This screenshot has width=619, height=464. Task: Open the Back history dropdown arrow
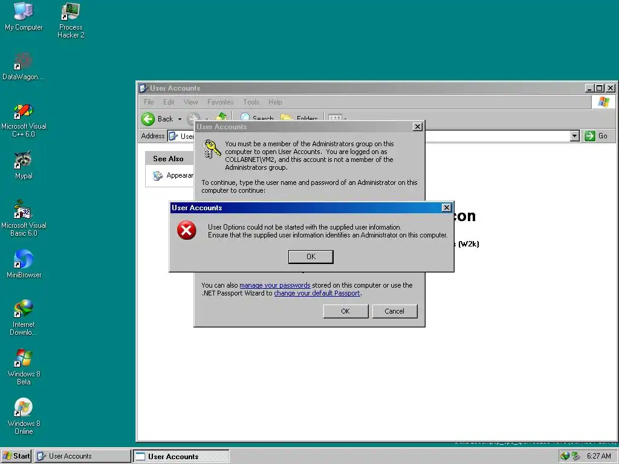coord(180,119)
